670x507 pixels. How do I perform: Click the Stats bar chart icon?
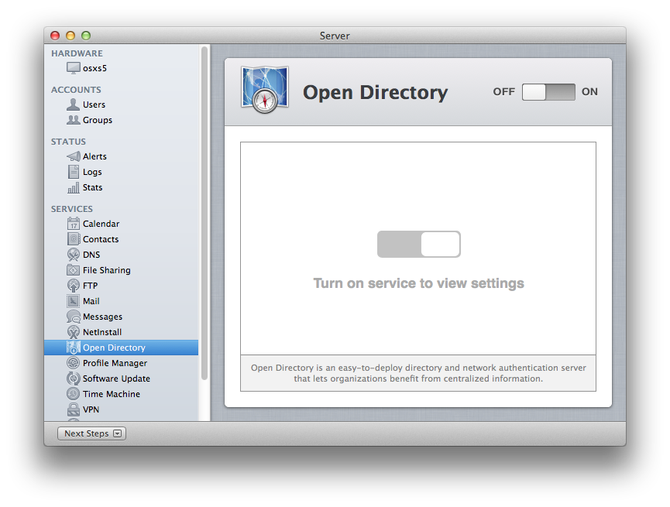coord(73,187)
